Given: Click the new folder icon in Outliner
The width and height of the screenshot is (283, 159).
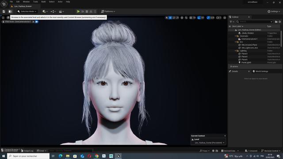Looking at the screenshot, I should tap(276, 22).
